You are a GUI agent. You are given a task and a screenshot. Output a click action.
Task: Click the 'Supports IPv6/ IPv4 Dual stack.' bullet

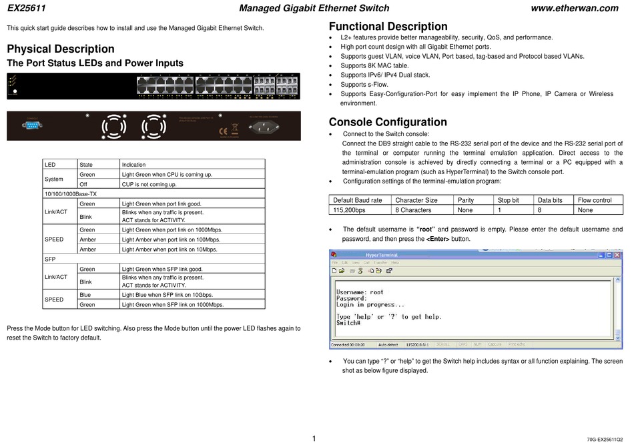pos(385,75)
